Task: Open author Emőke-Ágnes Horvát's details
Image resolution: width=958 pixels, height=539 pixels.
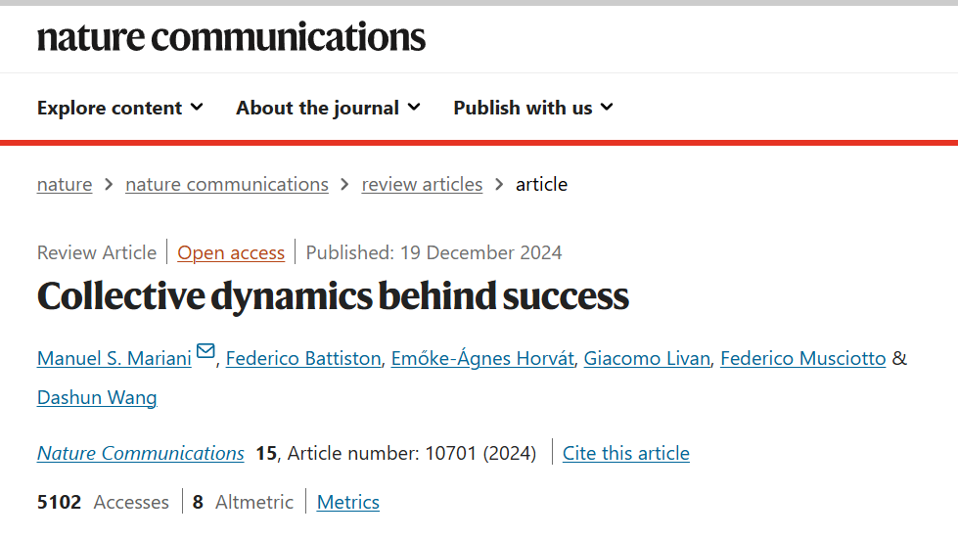Action: pyautogui.click(x=482, y=358)
